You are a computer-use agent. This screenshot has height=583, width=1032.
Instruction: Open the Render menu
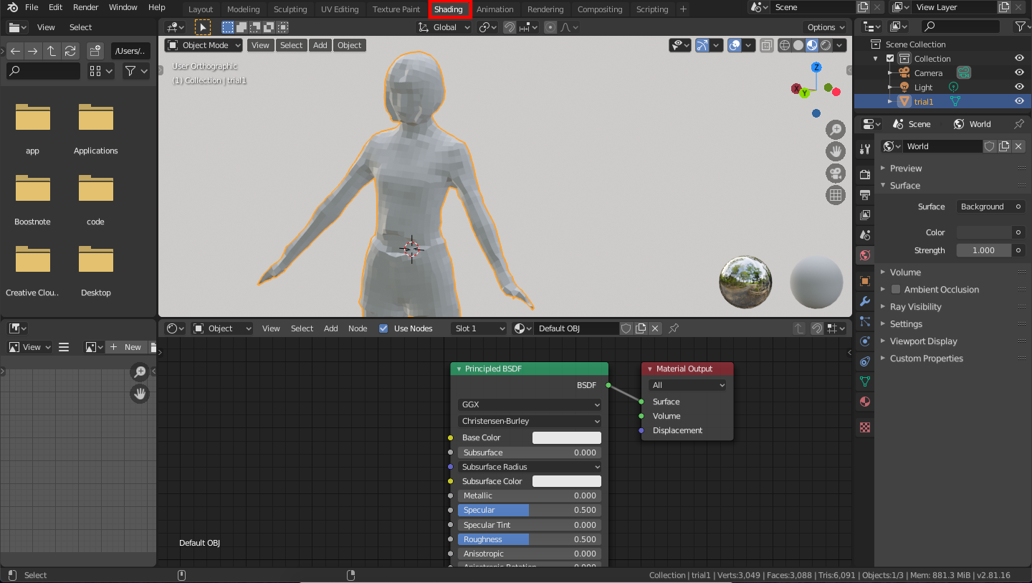coord(86,7)
